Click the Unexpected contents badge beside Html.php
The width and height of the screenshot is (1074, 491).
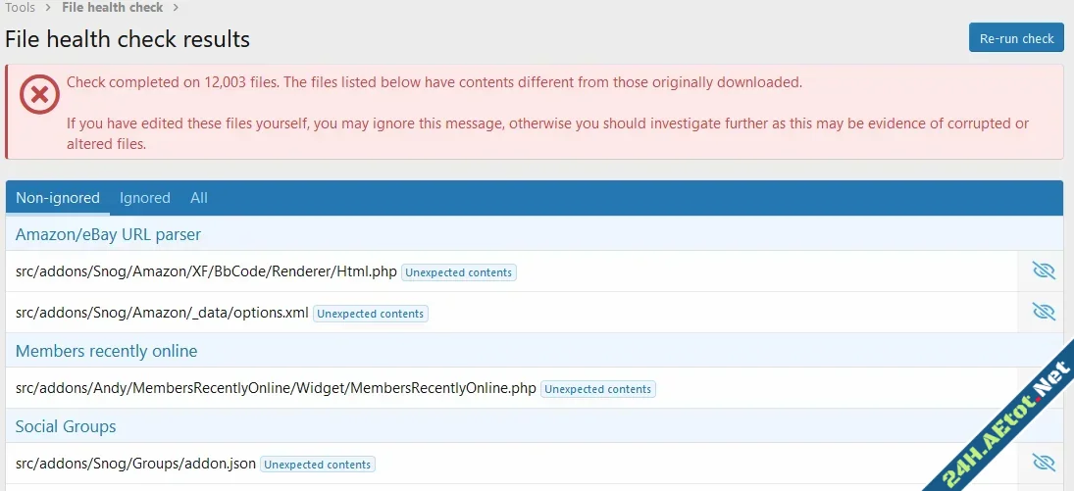tap(459, 272)
